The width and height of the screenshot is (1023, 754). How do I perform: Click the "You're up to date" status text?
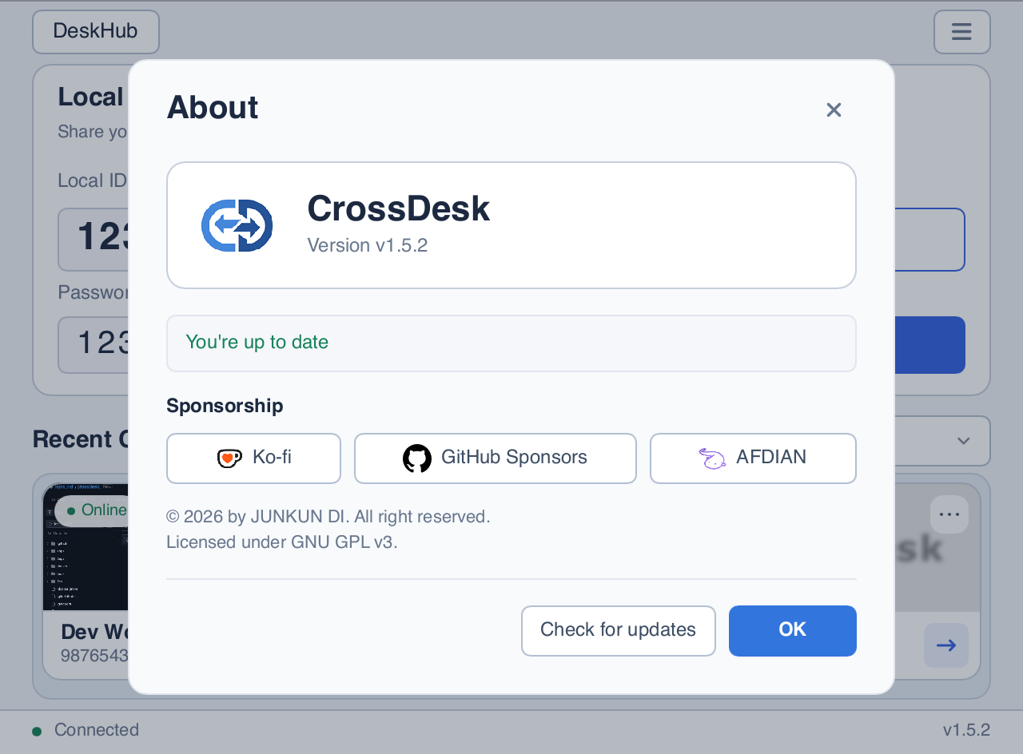pos(257,343)
